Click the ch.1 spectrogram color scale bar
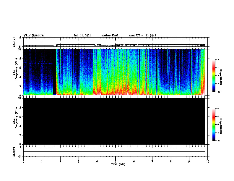This screenshot has width=234, height=181. (x=214, y=76)
